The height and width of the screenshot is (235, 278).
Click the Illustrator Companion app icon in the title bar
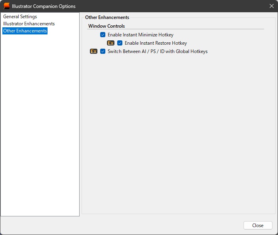point(7,6)
